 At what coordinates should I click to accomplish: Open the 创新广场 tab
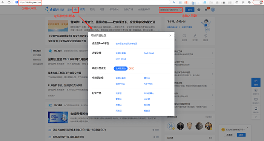coord(128,9)
